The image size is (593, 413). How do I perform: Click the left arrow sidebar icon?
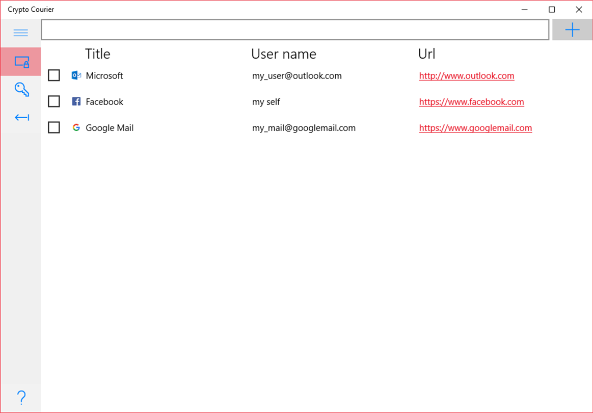[x=21, y=118]
